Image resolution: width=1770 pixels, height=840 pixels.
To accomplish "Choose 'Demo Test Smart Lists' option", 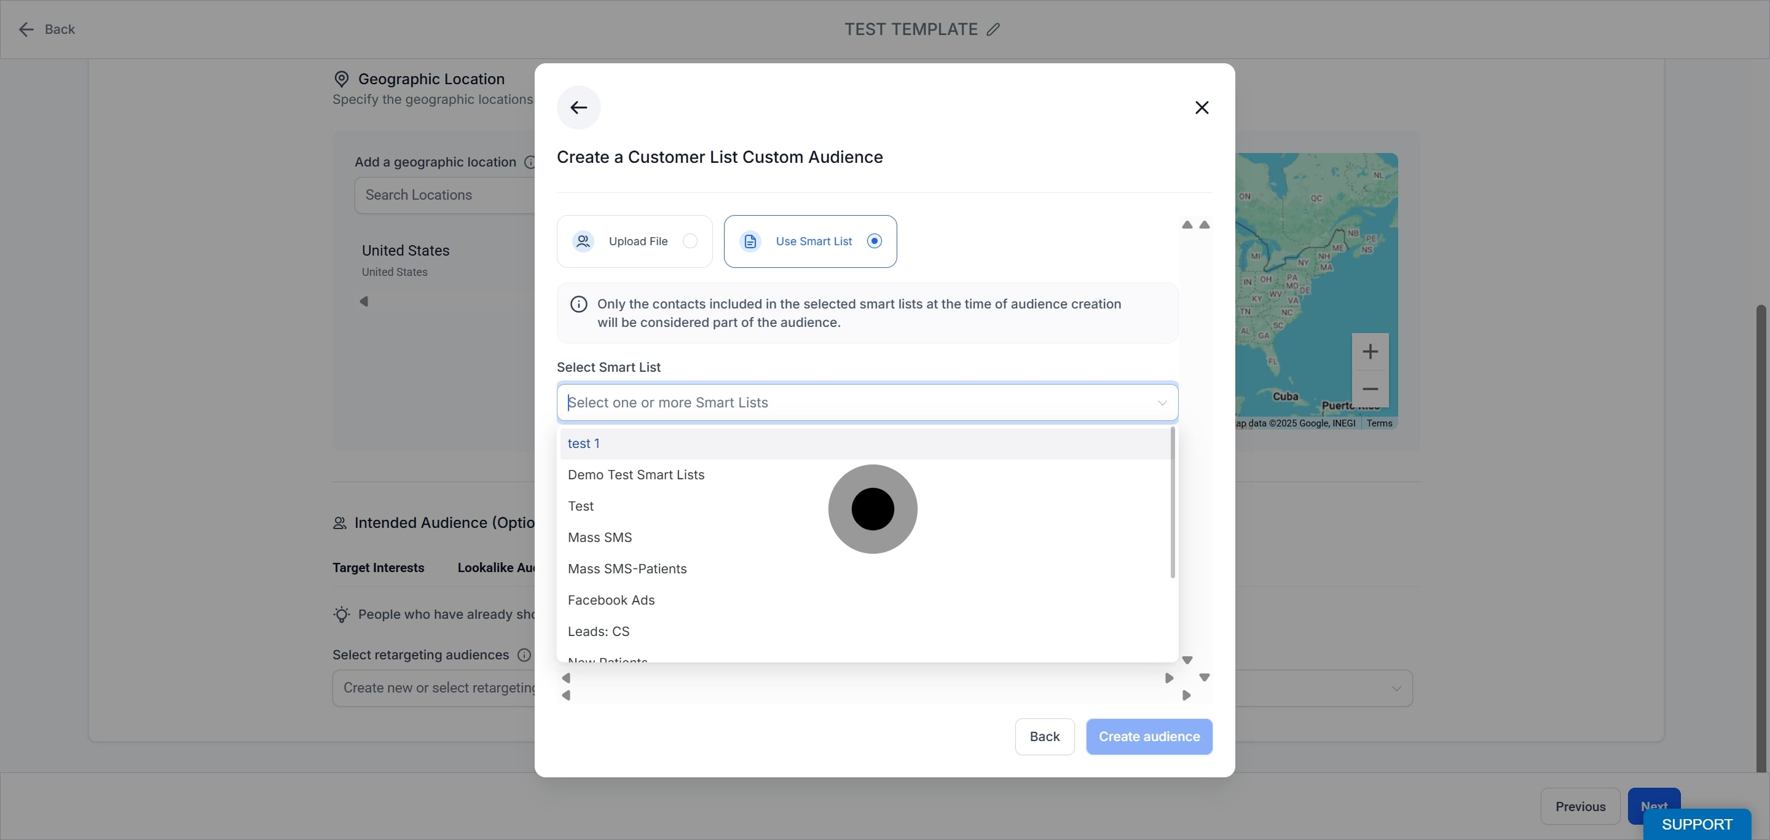I will 865,474.
